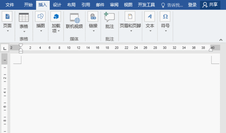Image resolution: width=226 pixels, height=133 pixels.
Task: Open the 插图 illustrations icon
Action: 40,17
